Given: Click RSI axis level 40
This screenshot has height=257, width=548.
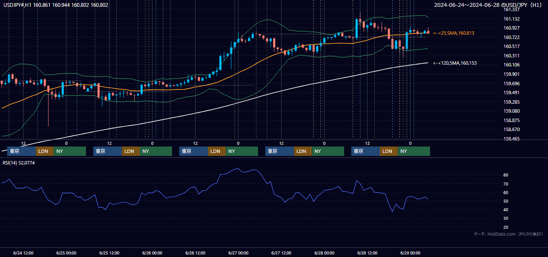Looking at the screenshot, I should (506, 209).
